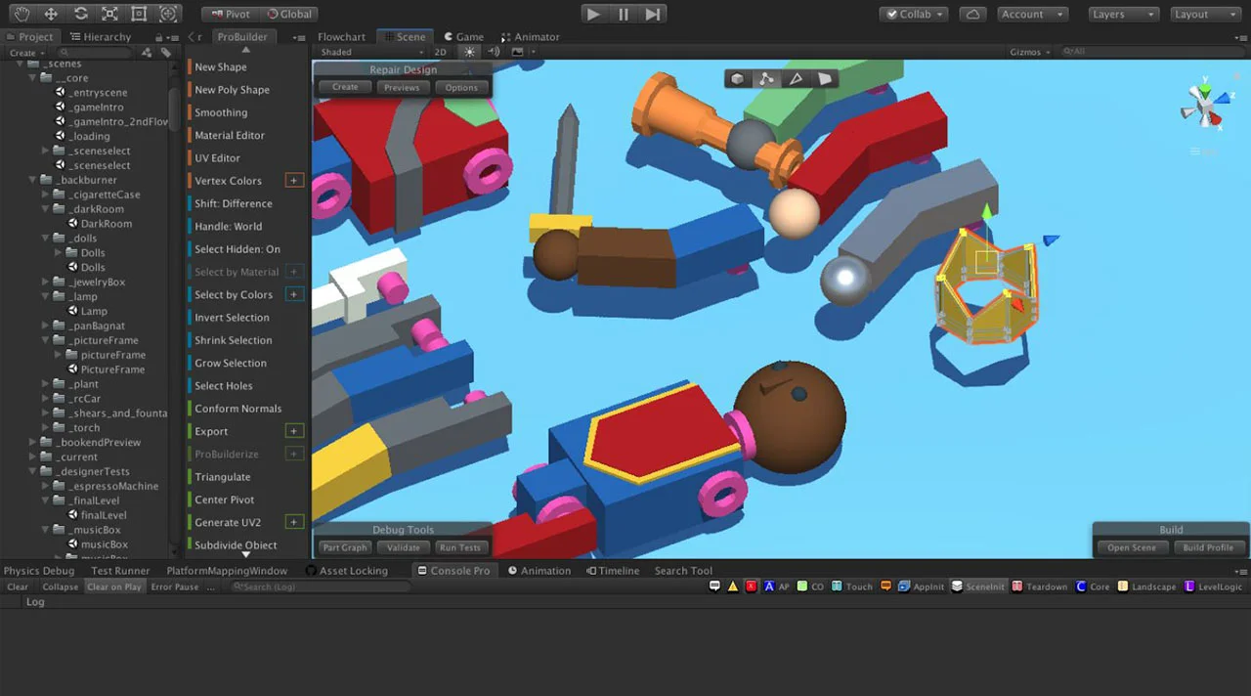Screen dimensions: 1251x696
Task: Click the Step frame button
Action: click(x=653, y=14)
